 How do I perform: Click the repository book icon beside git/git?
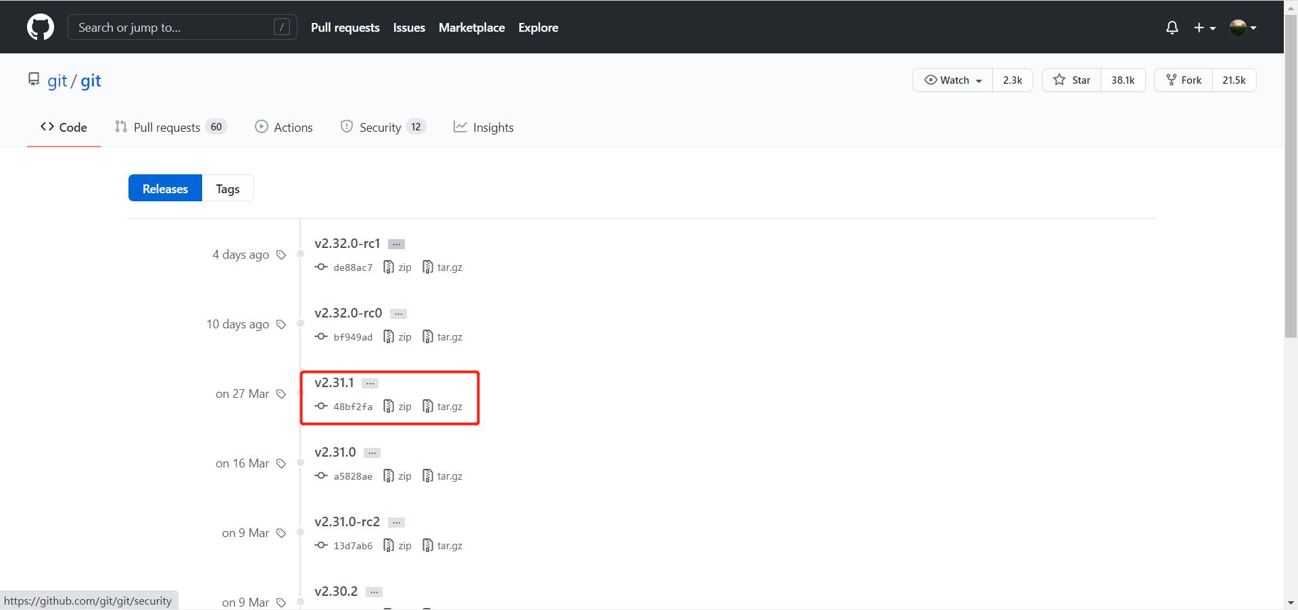[34, 80]
